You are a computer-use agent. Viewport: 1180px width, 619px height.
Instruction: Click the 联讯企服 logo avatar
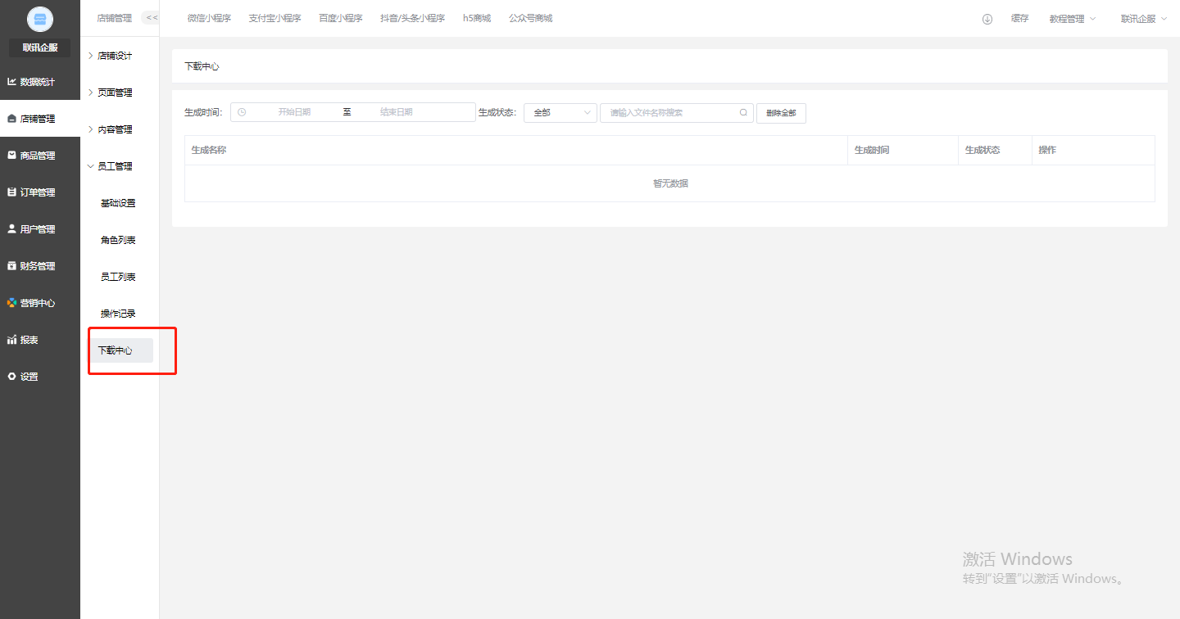[x=39, y=19]
